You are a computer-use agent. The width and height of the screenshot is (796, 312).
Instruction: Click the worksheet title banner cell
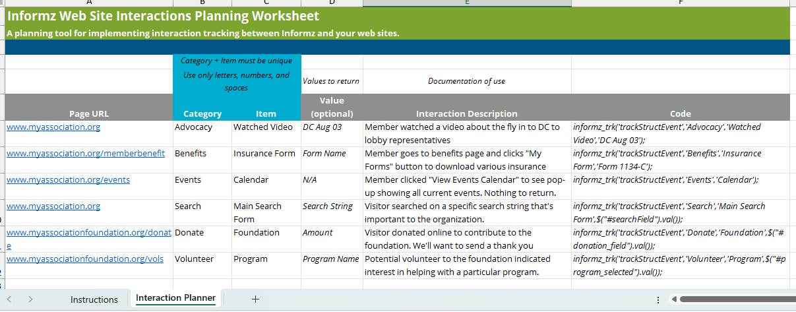397,17
